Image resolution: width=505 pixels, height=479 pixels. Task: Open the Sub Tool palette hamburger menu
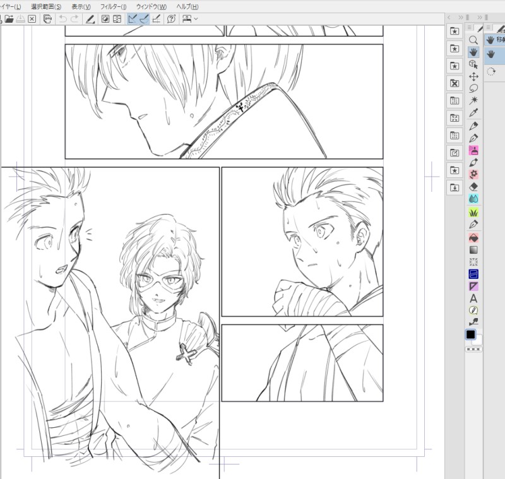point(488,27)
